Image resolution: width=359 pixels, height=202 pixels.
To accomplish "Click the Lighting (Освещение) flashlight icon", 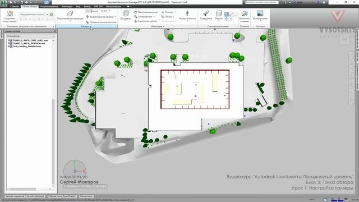I will point(206,13).
